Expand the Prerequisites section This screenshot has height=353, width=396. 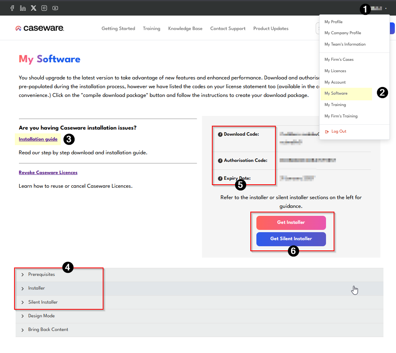(199, 274)
